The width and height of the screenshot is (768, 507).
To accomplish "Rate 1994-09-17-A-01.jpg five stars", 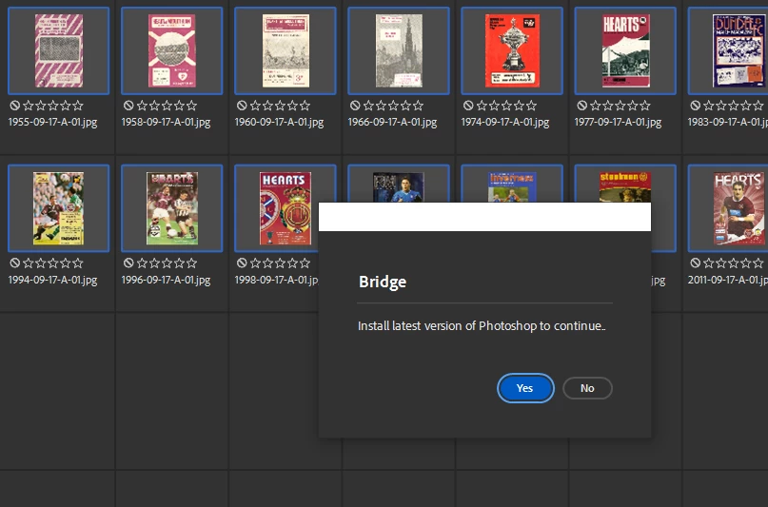I will [x=78, y=263].
